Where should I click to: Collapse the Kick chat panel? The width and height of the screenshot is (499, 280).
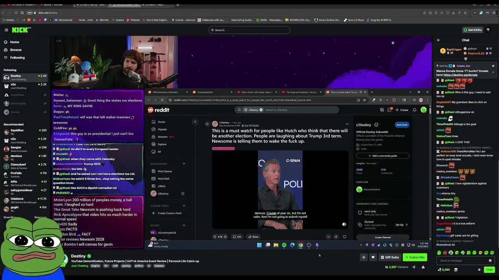[438, 40]
